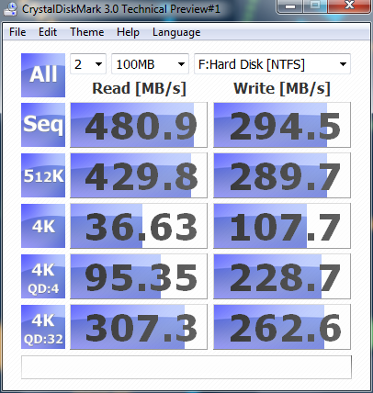Launch the 4K QD:32 test
Image resolution: width=373 pixels, height=393 pixels.
(x=43, y=327)
